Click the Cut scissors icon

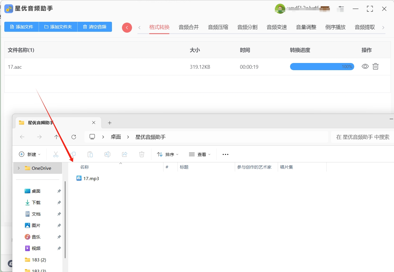tap(56, 154)
